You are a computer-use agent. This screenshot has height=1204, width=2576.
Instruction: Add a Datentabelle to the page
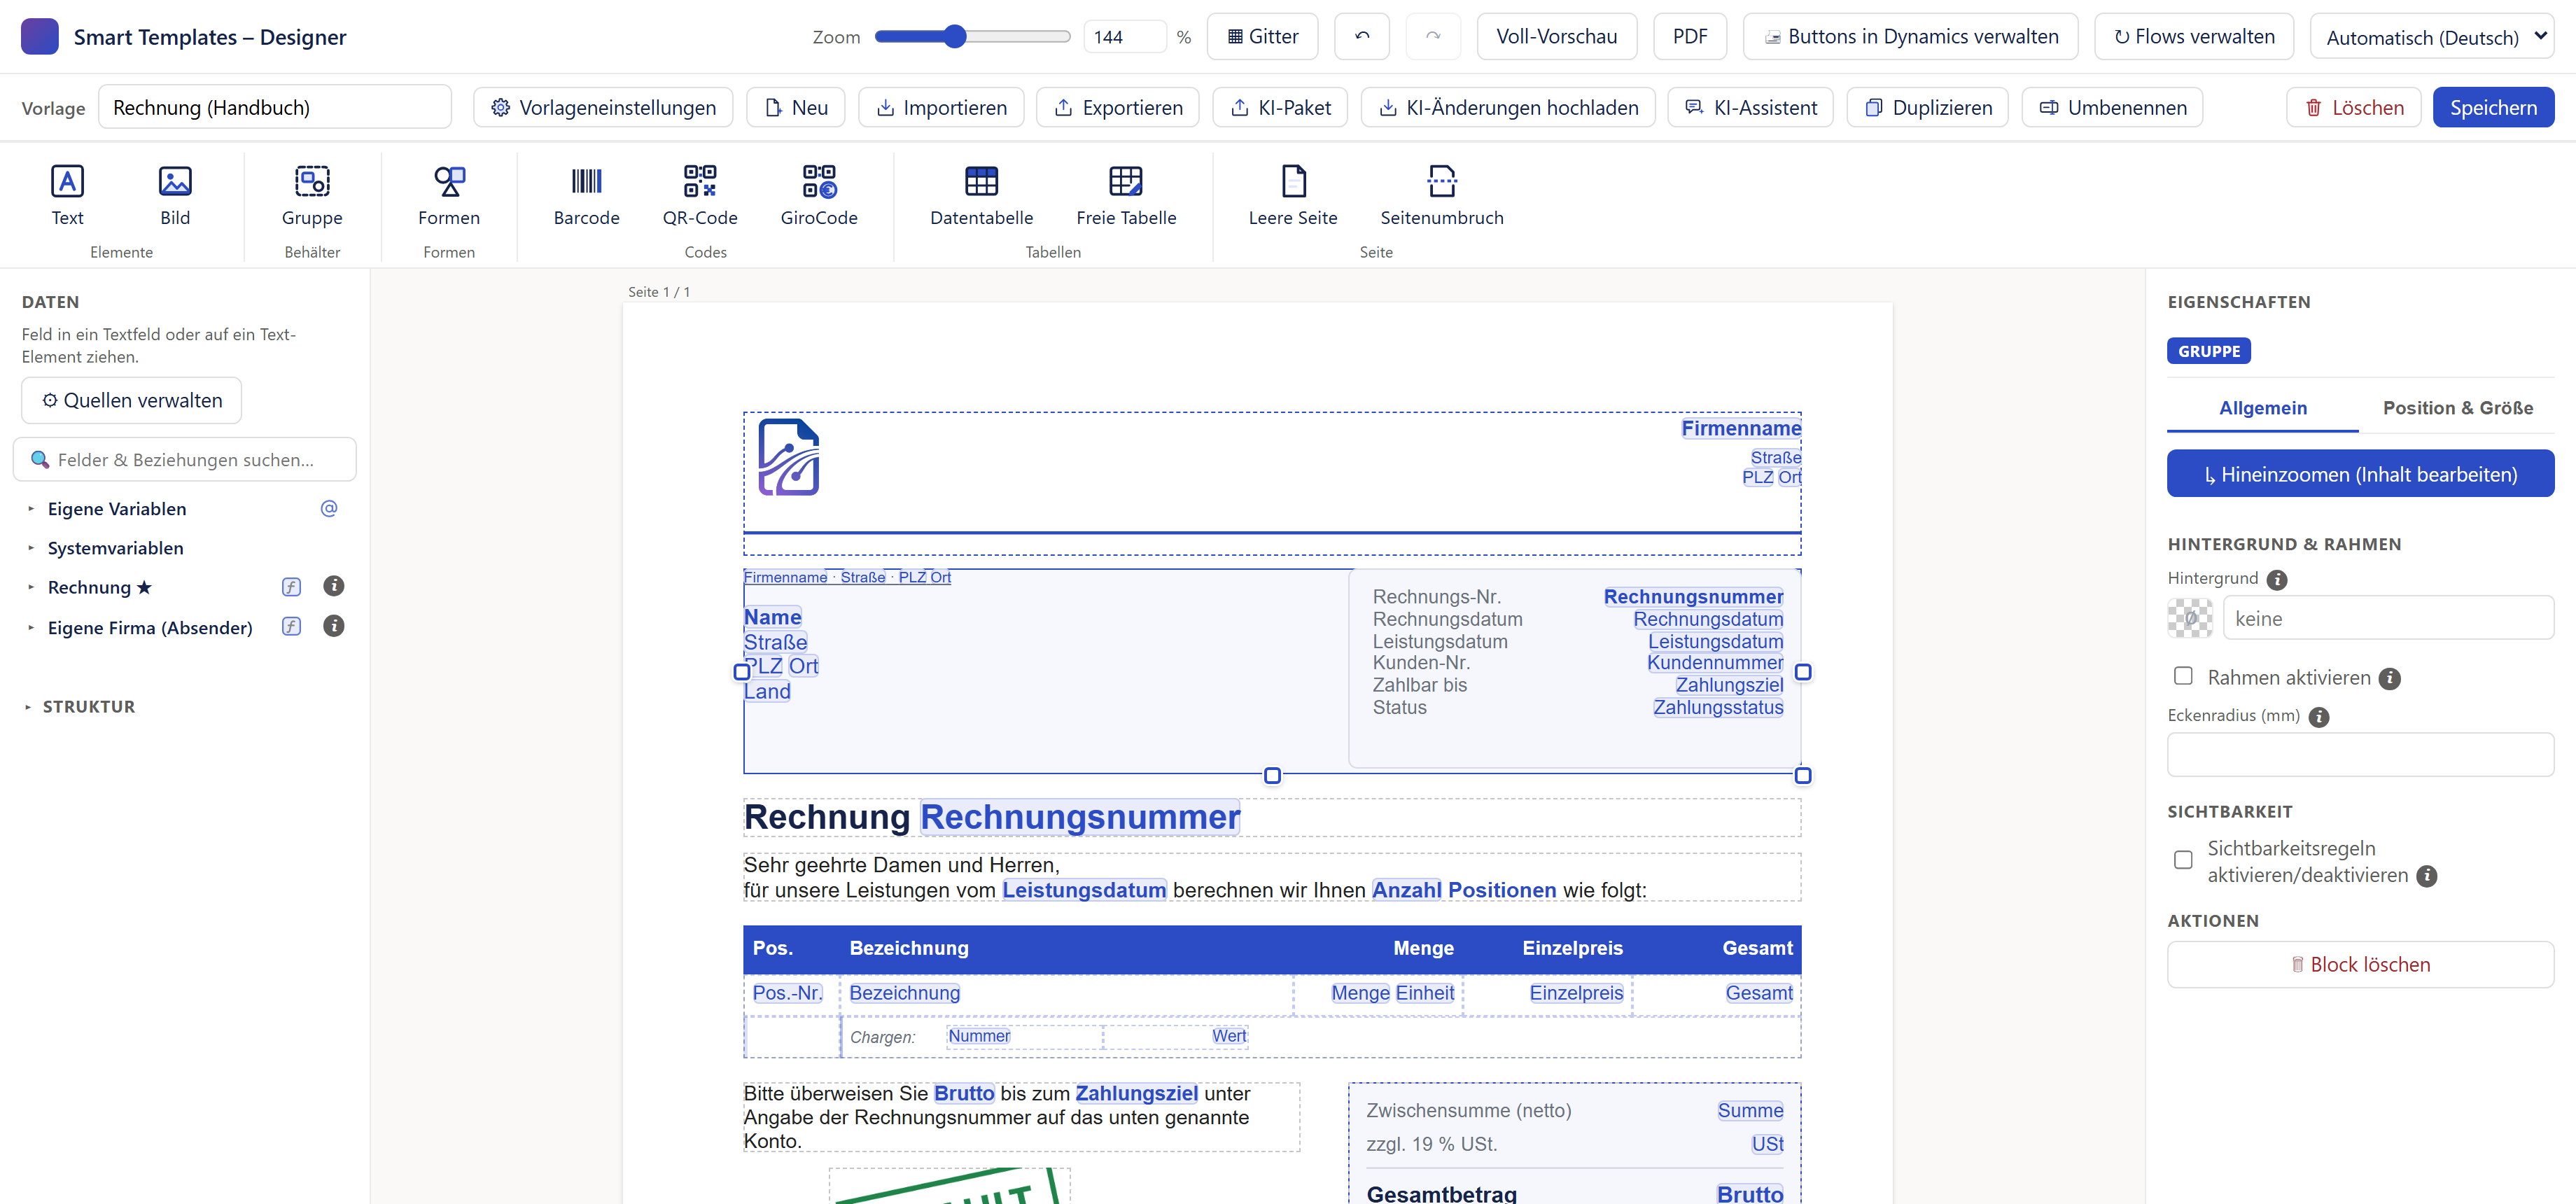tap(981, 195)
